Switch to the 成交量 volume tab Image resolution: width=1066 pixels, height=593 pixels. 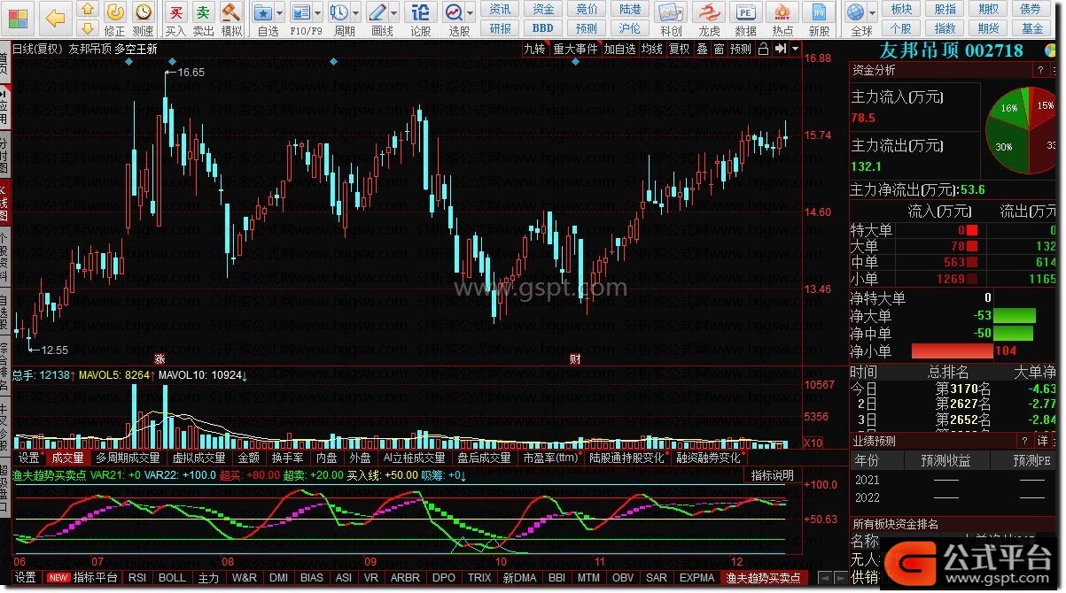[67, 458]
